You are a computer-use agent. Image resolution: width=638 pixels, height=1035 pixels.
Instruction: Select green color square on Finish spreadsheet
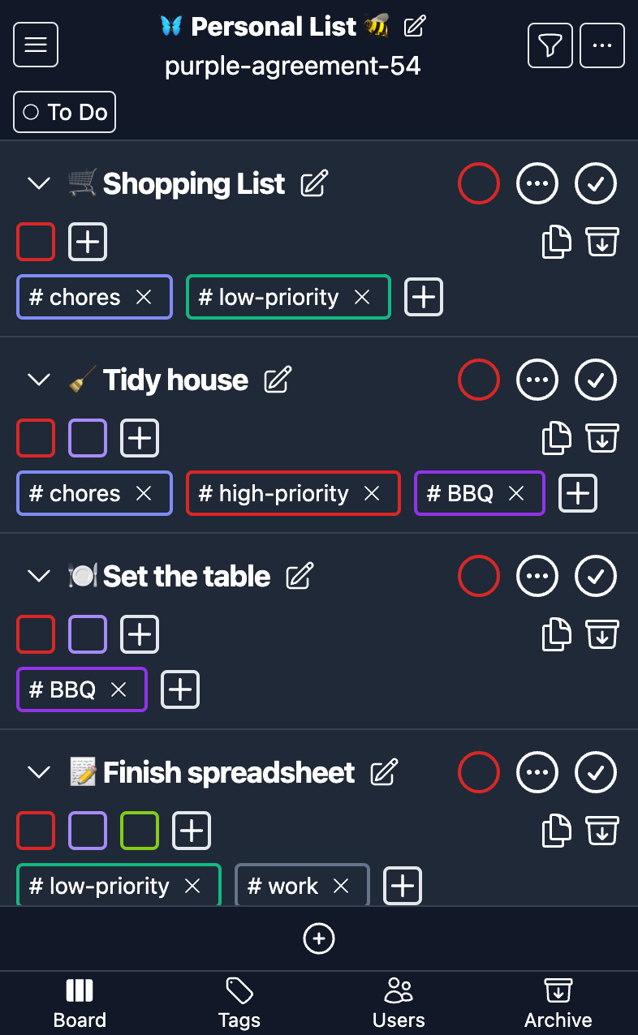[x=140, y=831]
